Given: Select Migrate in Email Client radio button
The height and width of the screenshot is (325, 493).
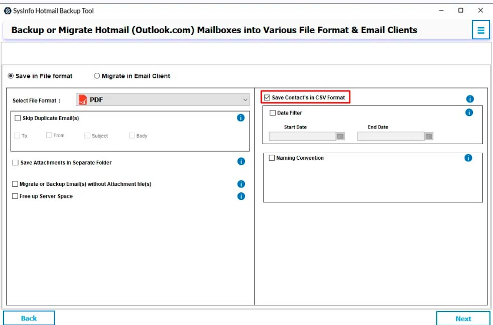Looking at the screenshot, I should pos(97,76).
